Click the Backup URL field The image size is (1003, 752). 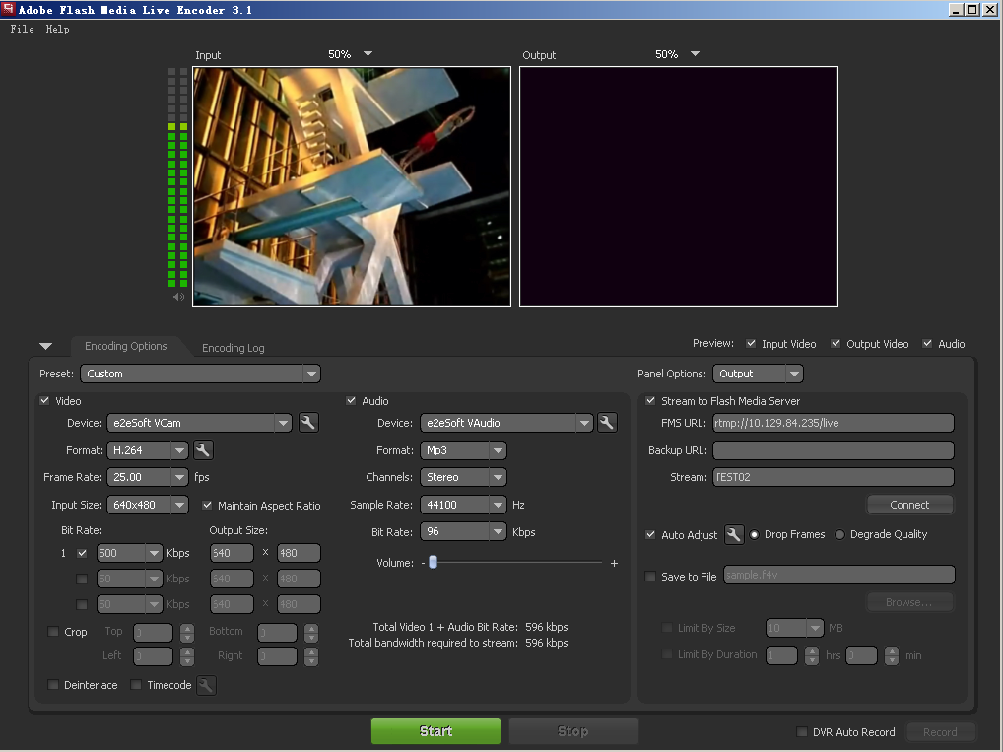834,450
